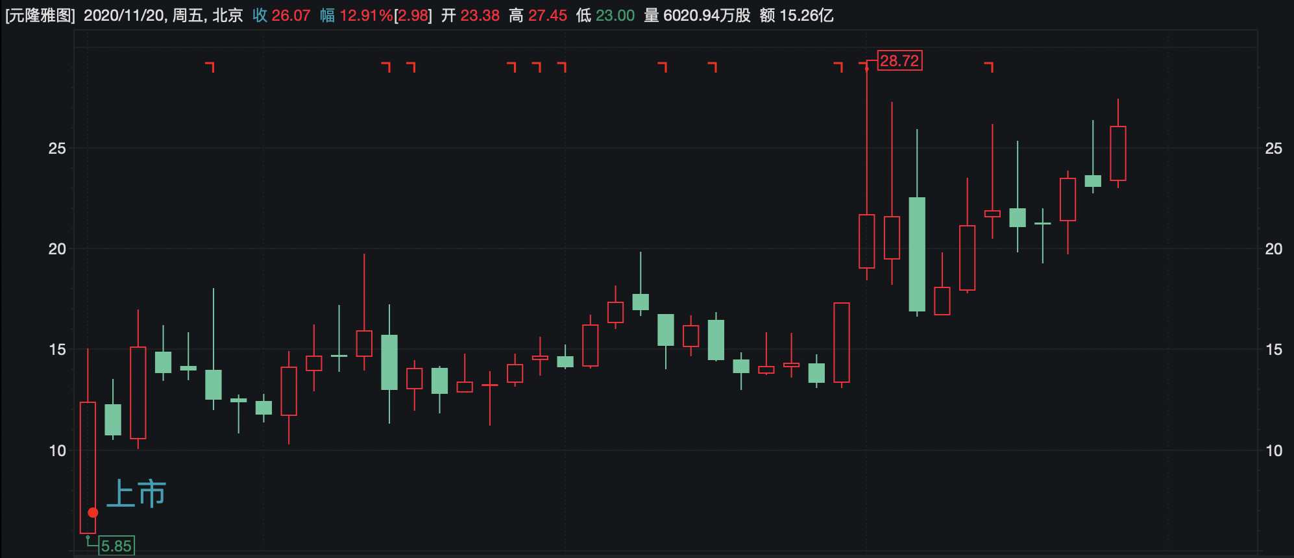
Task: Click the day high 高 27.45
Action: (x=538, y=16)
